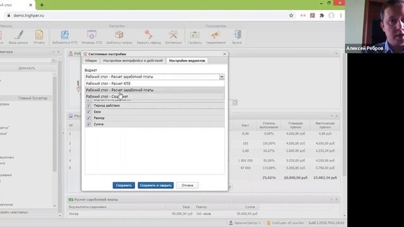This screenshot has width=404, height=227.
Task: Open the Шаблоны матриц toolbar icon
Action: 119,35
